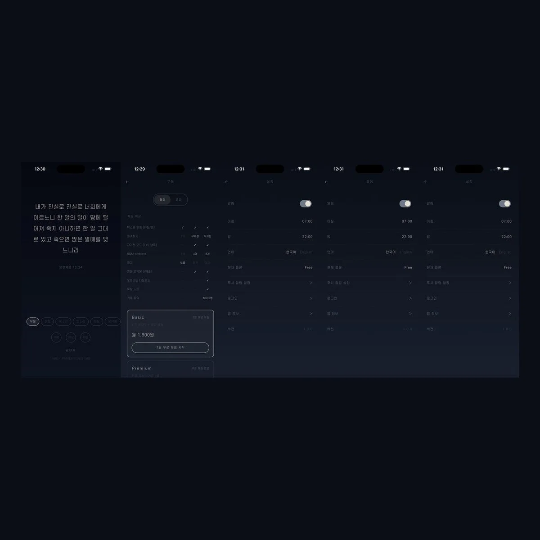Screen dimensions: 540x540
Task: Tap back arrow on the middle settings screen
Action: pos(326,182)
